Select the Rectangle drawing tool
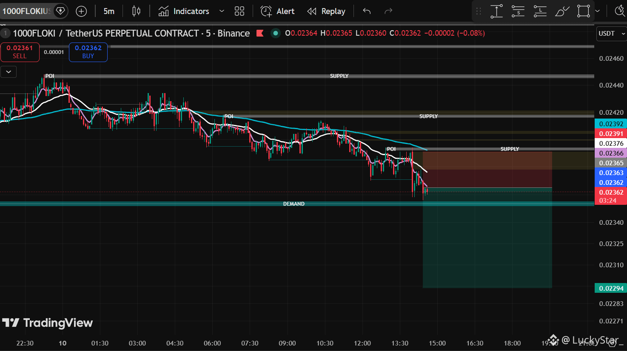627x351 pixels. [584, 11]
